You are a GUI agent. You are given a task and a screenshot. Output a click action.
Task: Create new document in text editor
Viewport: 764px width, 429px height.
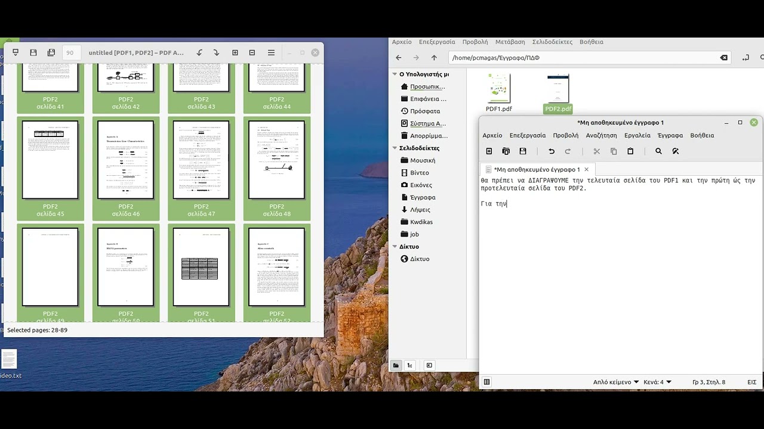[x=489, y=151]
